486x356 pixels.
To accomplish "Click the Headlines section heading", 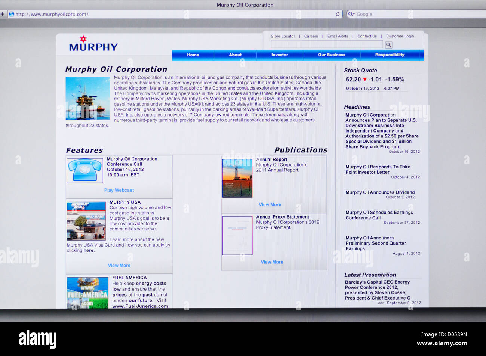I will click(357, 107).
